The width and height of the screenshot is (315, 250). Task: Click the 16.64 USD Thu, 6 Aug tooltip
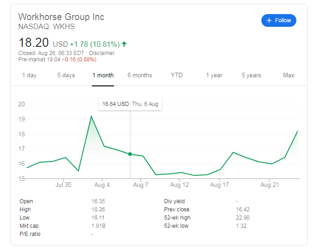point(130,104)
